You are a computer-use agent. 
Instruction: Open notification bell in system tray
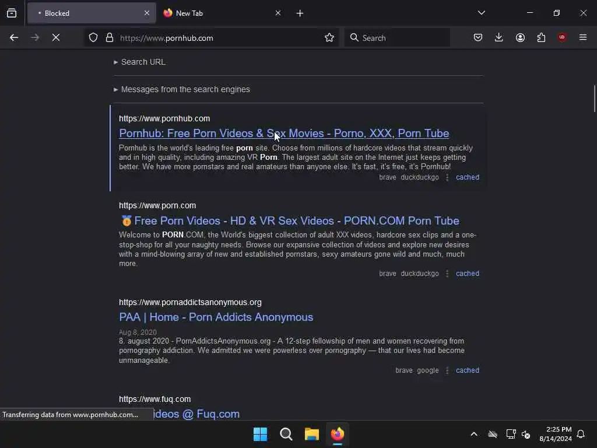pyautogui.click(x=581, y=434)
